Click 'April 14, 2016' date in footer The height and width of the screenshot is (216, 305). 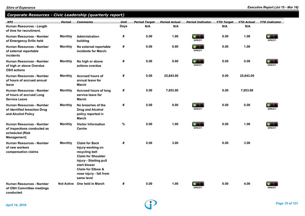(16, 205)
